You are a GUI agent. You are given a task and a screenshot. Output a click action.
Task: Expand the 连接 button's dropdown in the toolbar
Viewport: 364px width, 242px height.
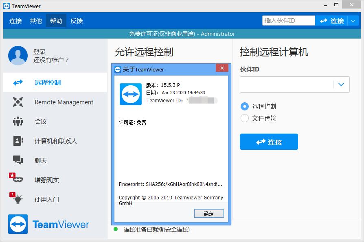coord(353,20)
